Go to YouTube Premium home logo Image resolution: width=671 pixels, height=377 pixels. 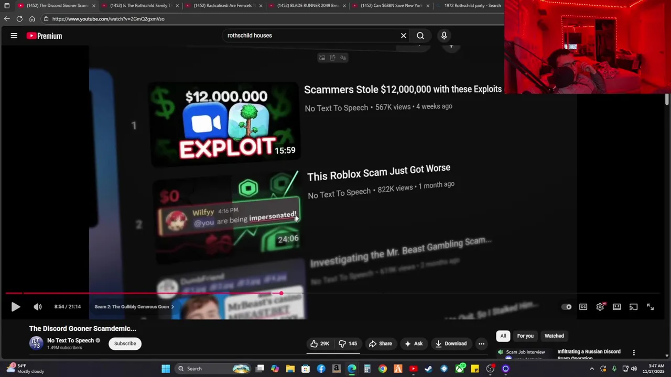(x=45, y=36)
